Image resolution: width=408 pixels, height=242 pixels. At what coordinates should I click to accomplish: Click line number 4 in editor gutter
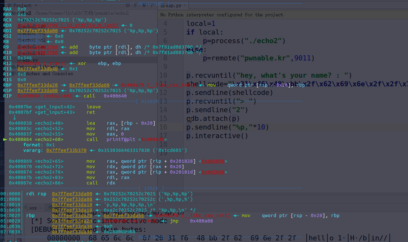point(165,24)
